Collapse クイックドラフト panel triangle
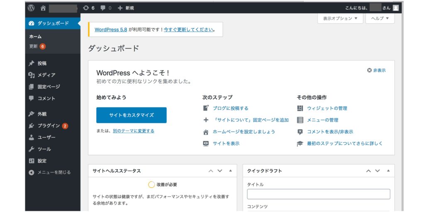Image resolution: width=425 pixels, height=212 pixels. point(388,171)
